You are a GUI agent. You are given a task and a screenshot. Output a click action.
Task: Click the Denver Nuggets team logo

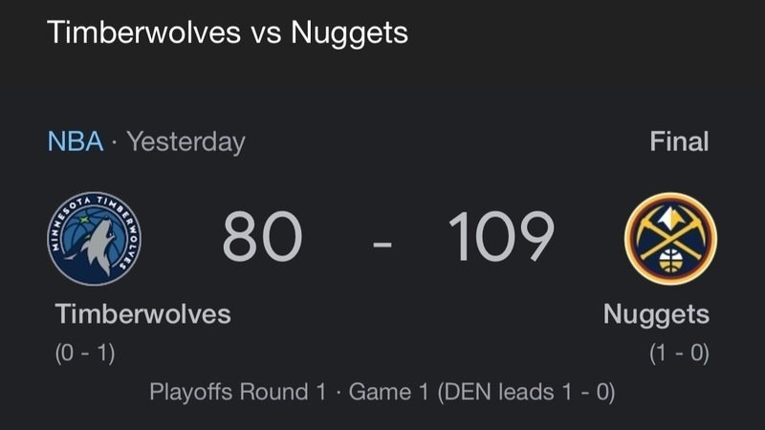[x=669, y=238]
